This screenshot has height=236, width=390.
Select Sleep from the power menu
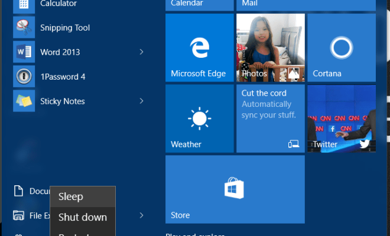click(x=83, y=196)
